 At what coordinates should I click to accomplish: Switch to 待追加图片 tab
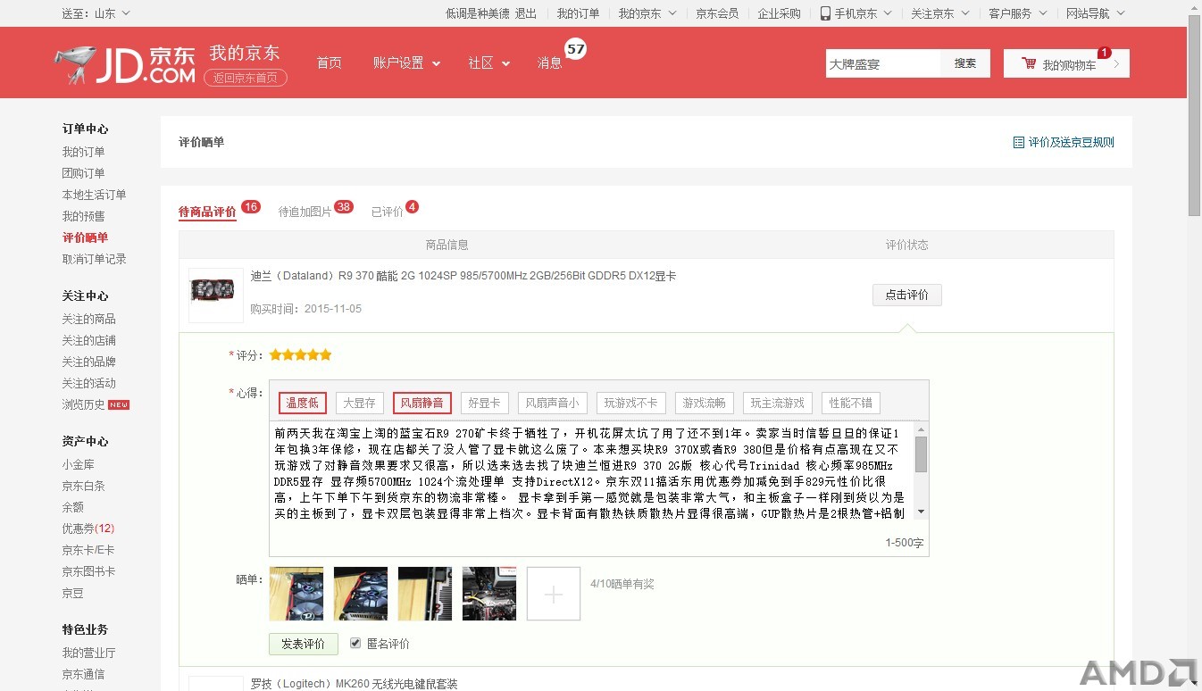tap(305, 212)
